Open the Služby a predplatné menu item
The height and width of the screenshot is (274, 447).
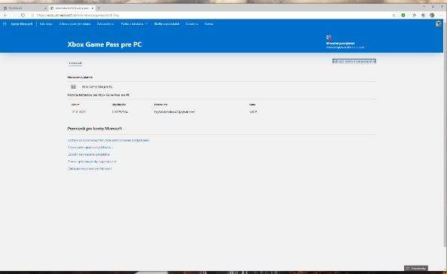[x=166, y=24]
